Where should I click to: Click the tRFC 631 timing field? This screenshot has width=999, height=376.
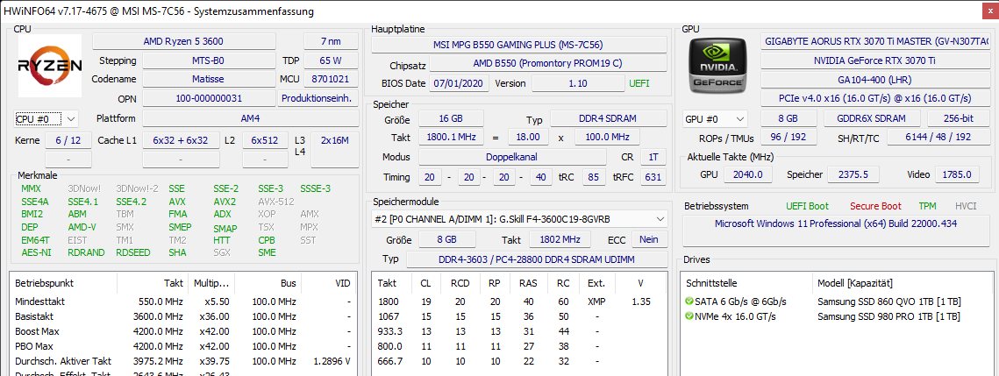pos(653,178)
